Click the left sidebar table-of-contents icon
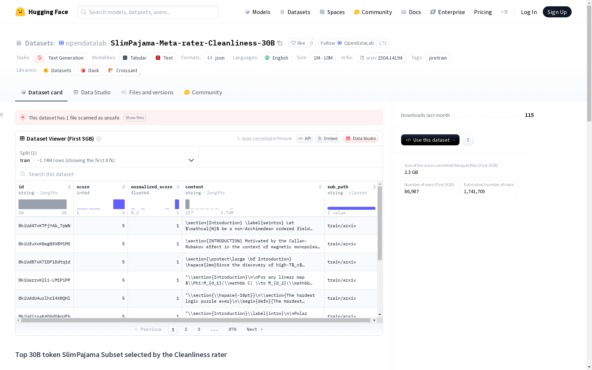The width and height of the screenshot is (592, 370). tap(1, 115)
